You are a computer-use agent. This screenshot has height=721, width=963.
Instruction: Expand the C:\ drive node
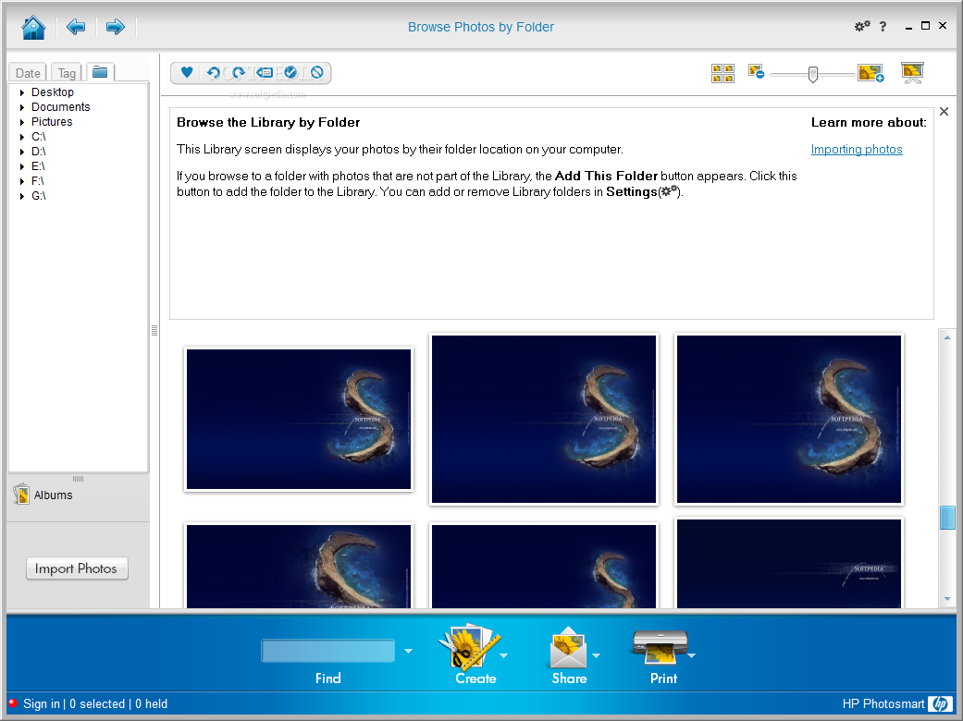click(x=22, y=137)
